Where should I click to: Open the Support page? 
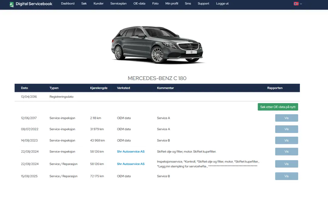(x=203, y=4)
